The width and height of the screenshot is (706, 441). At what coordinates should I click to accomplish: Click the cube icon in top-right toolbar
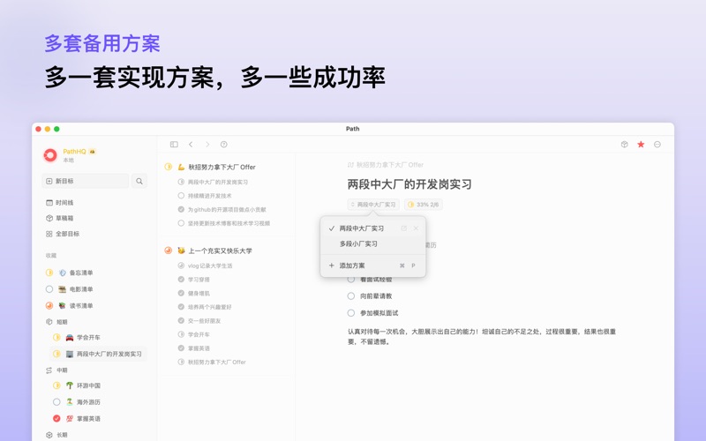[x=624, y=145]
